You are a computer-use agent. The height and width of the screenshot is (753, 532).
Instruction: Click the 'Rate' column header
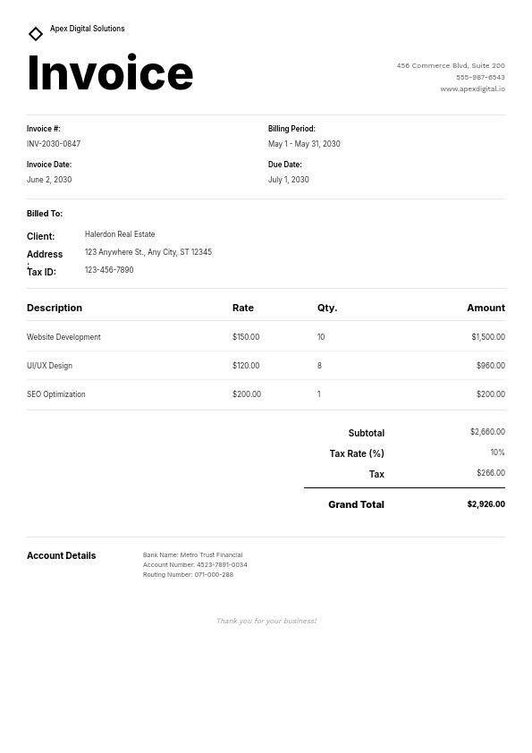point(243,308)
